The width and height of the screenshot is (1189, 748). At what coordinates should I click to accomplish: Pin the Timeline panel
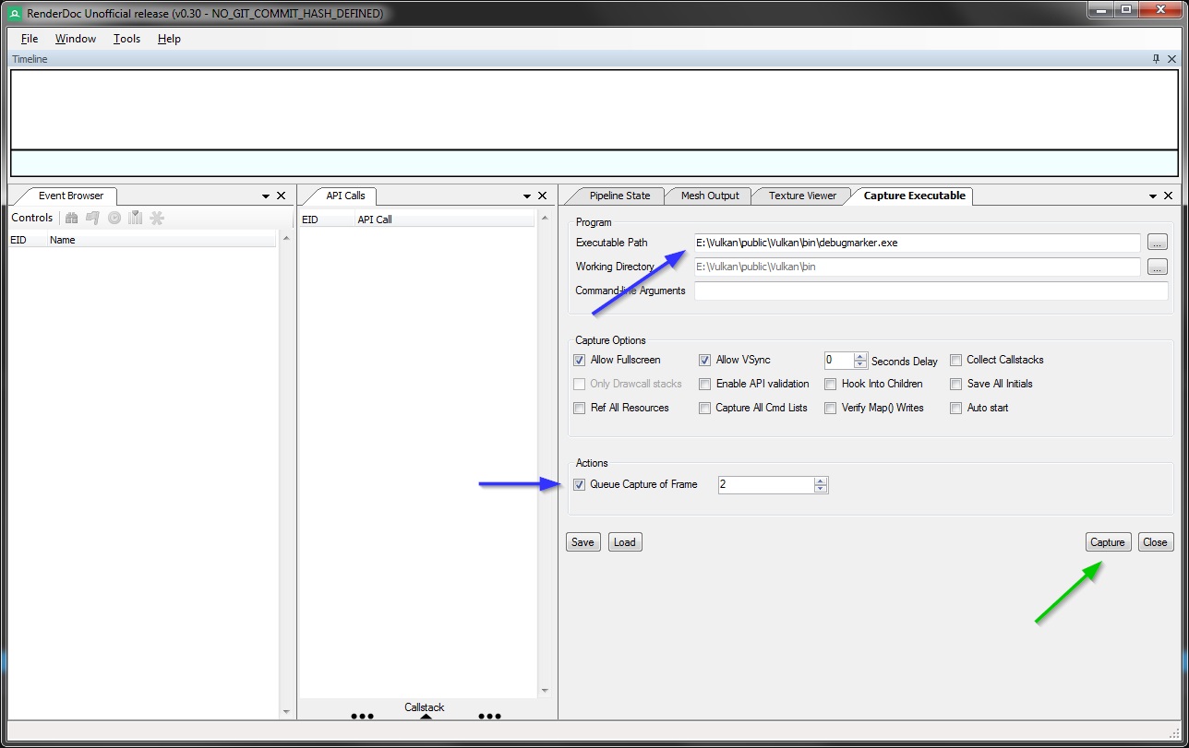[x=1157, y=58]
